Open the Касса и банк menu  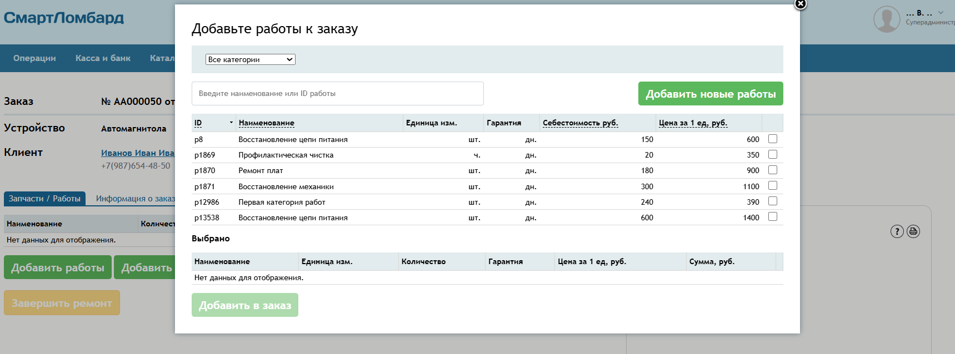point(103,58)
